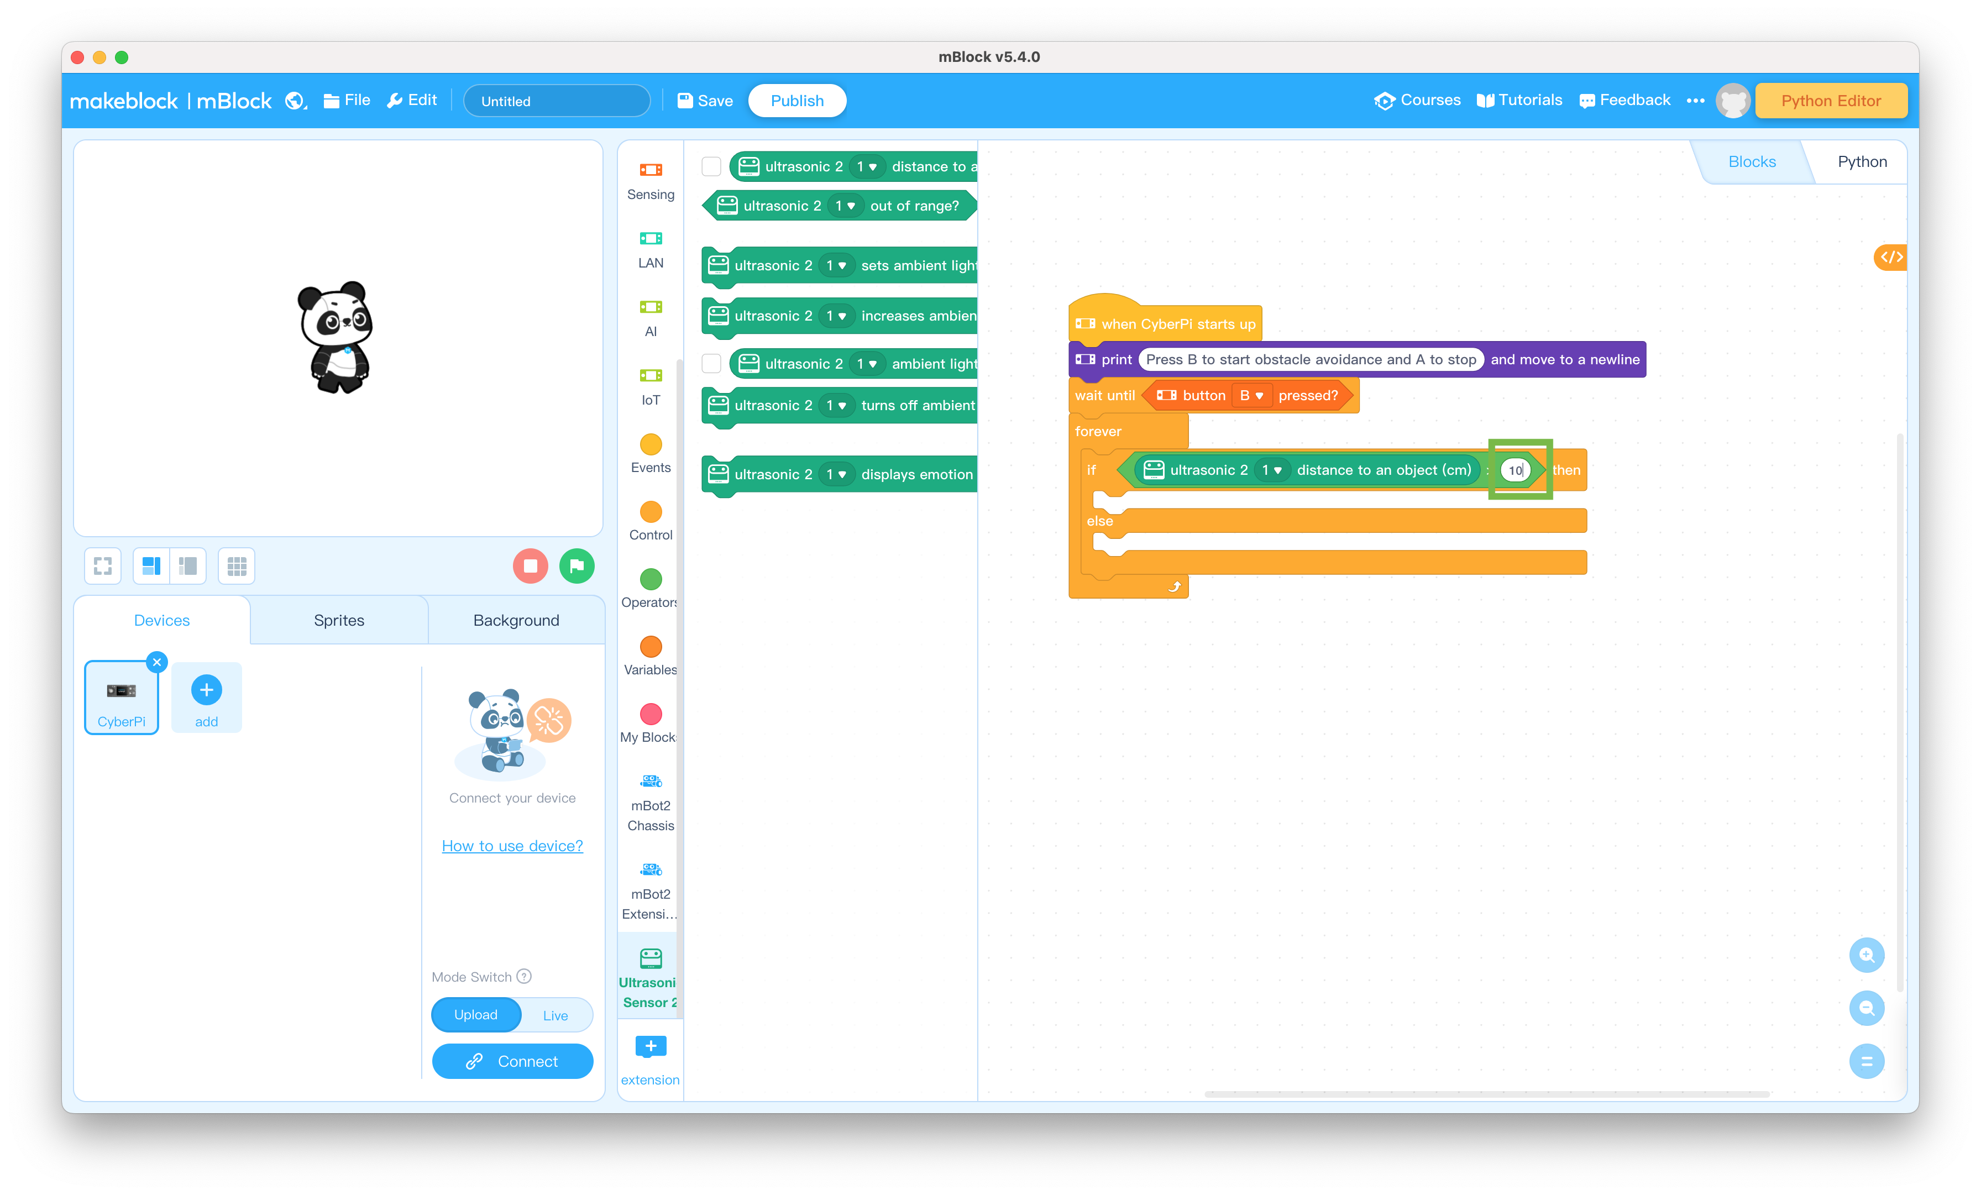Image resolution: width=1981 pixels, height=1195 pixels.
Task: Check the ambient light reporter checkbox
Action: tap(711, 364)
